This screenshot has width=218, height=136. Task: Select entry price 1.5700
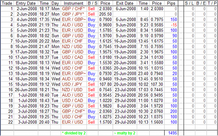click(105, 122)
